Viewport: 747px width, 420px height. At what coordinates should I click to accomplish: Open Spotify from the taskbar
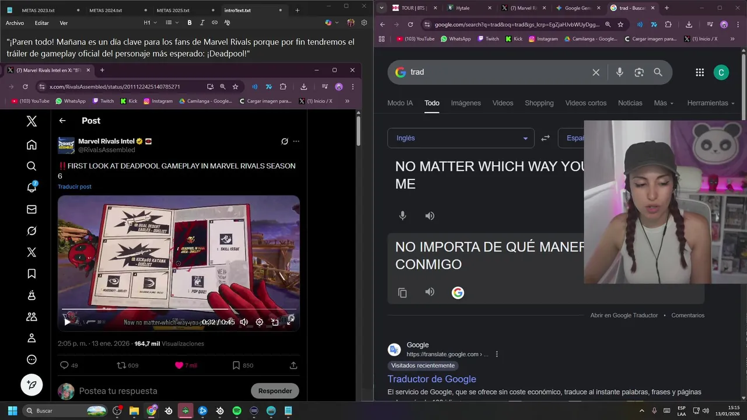pos(237,411)
